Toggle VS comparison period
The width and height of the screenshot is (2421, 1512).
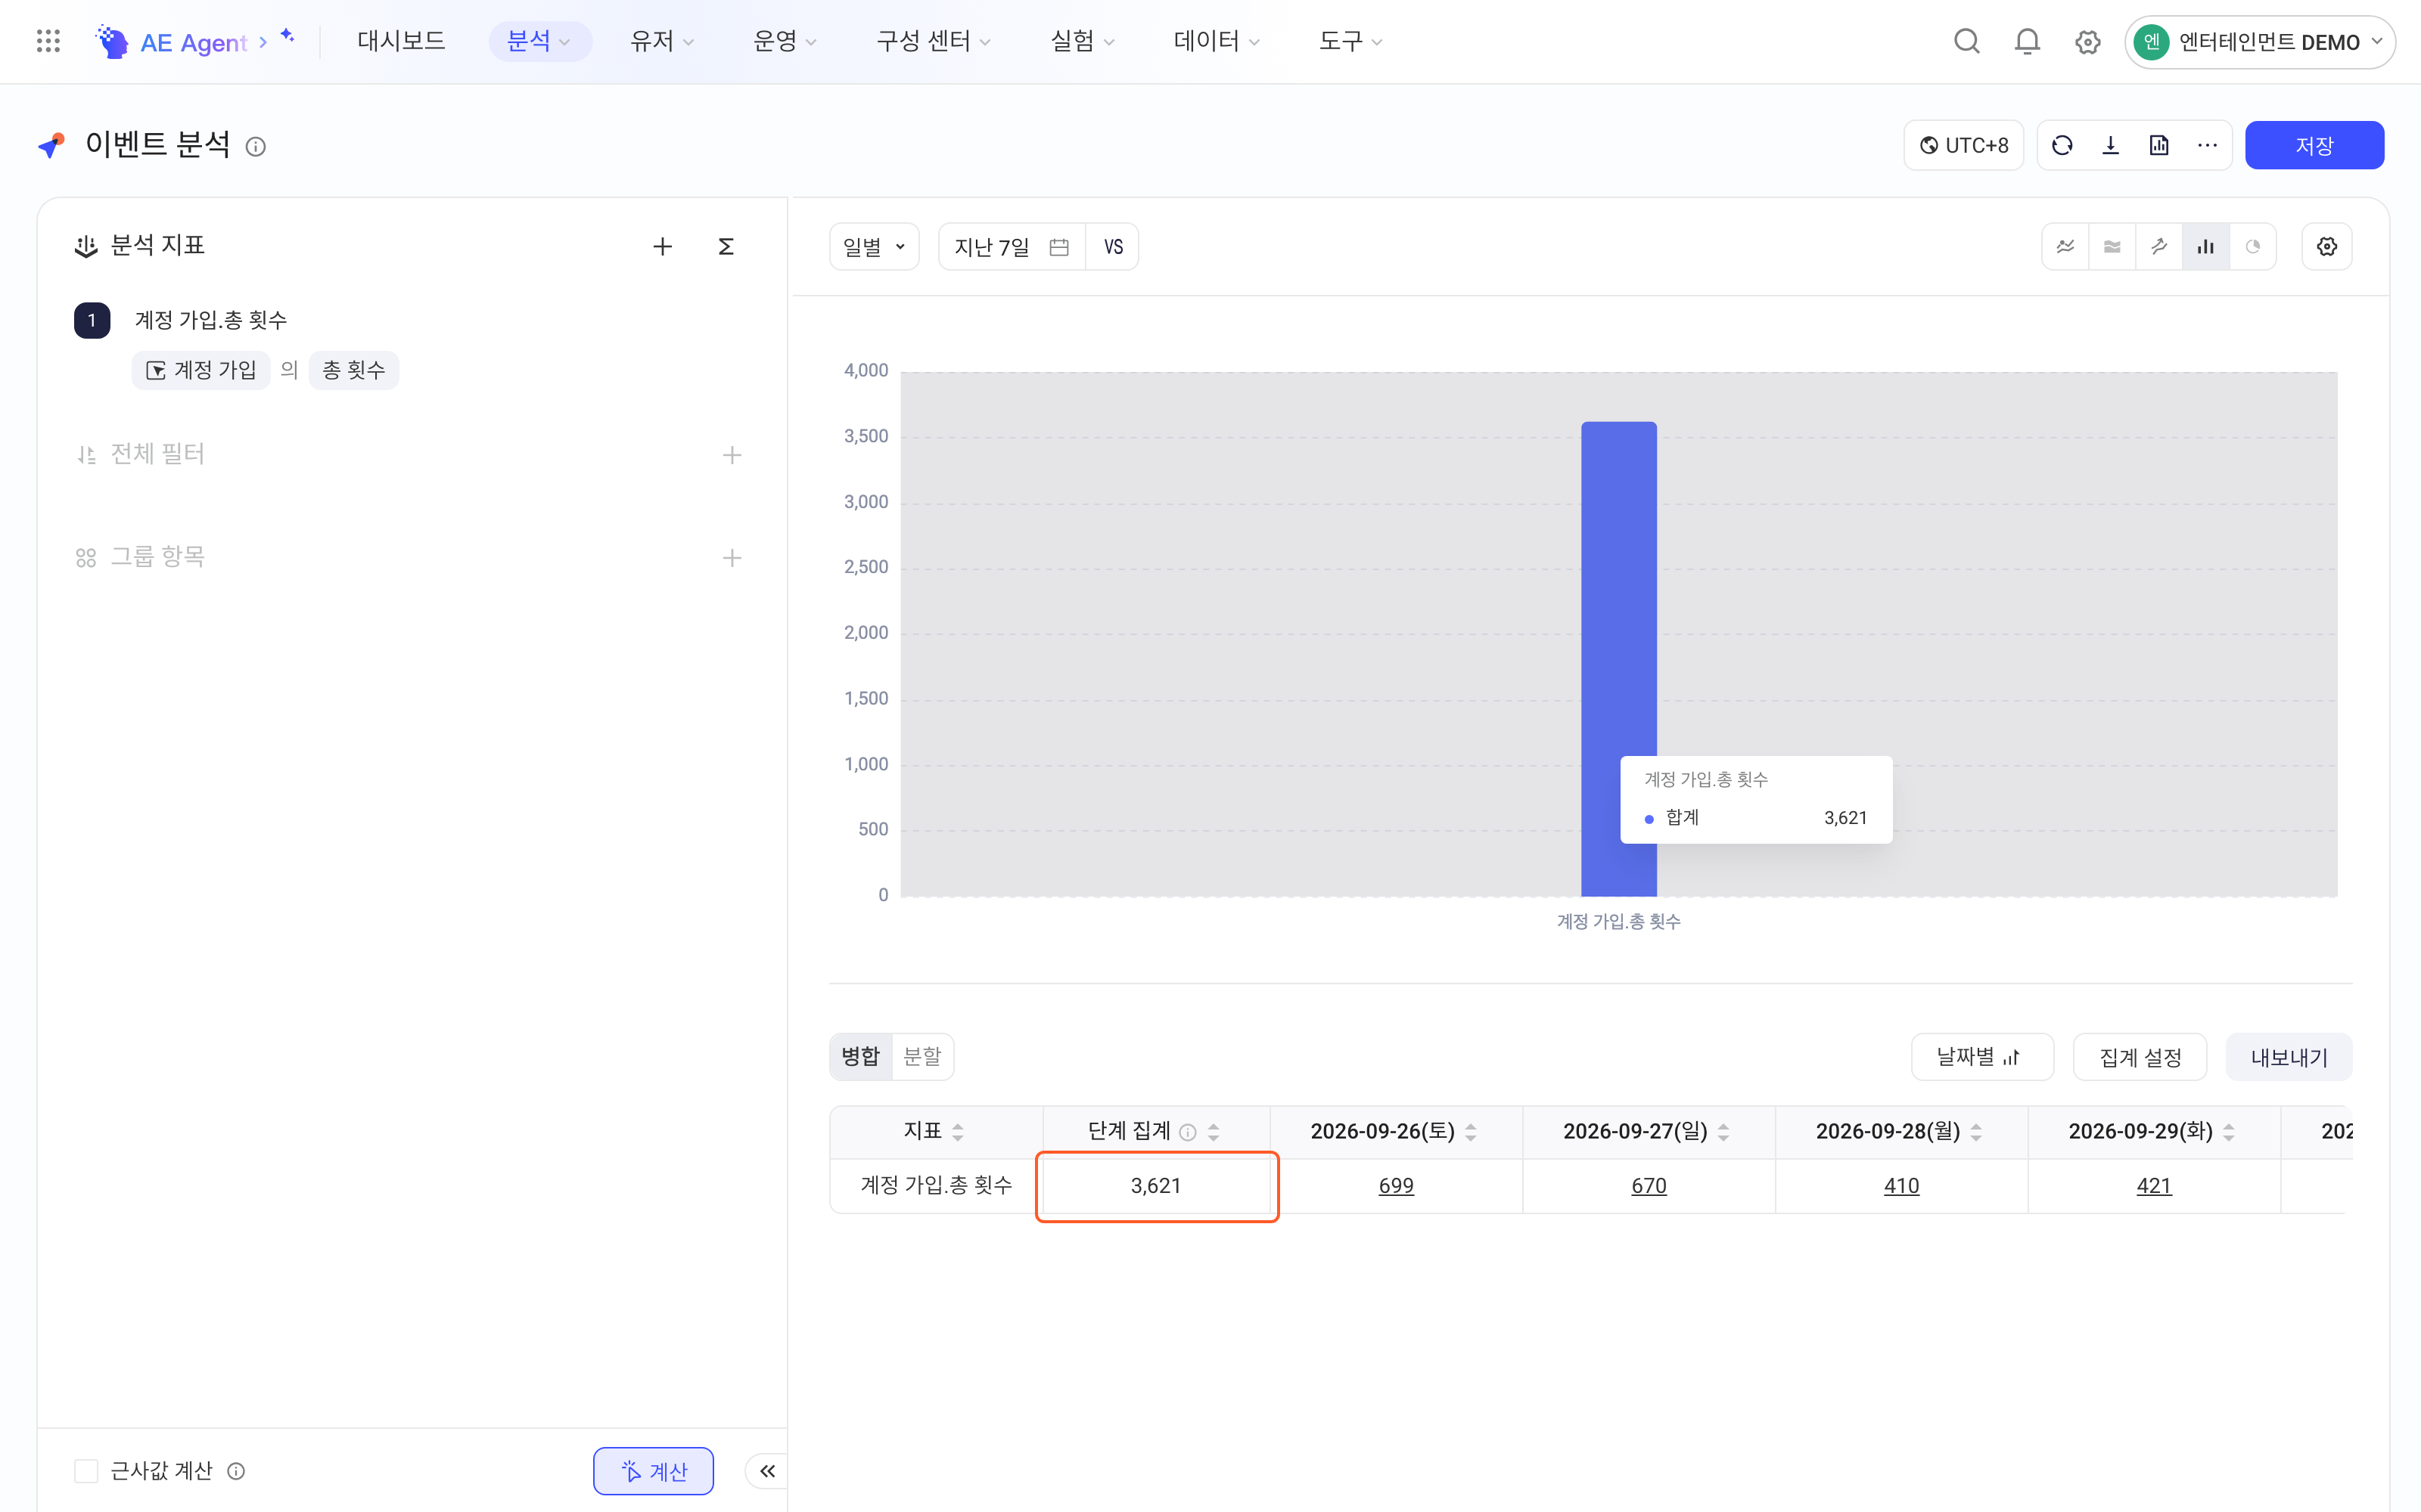click(x=1112, y=246)
